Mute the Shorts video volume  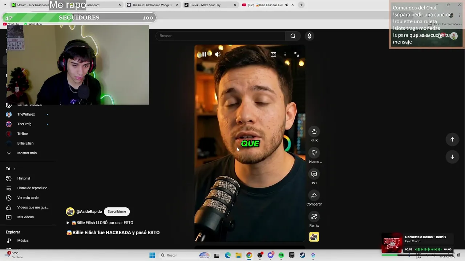(218, 54)
